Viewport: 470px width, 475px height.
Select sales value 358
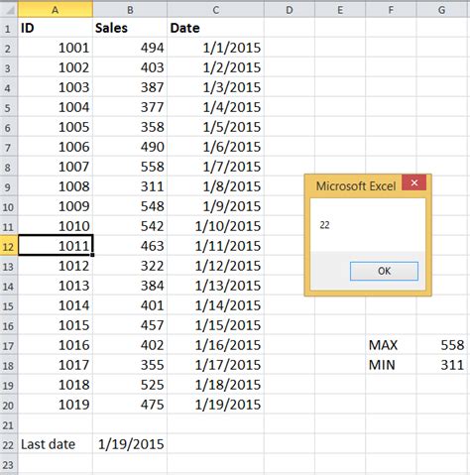click(130, 127)
